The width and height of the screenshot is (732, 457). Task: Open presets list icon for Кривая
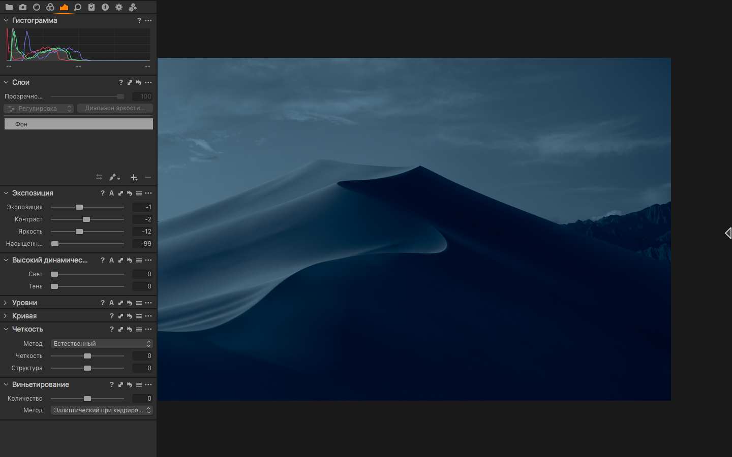point(139,316)
